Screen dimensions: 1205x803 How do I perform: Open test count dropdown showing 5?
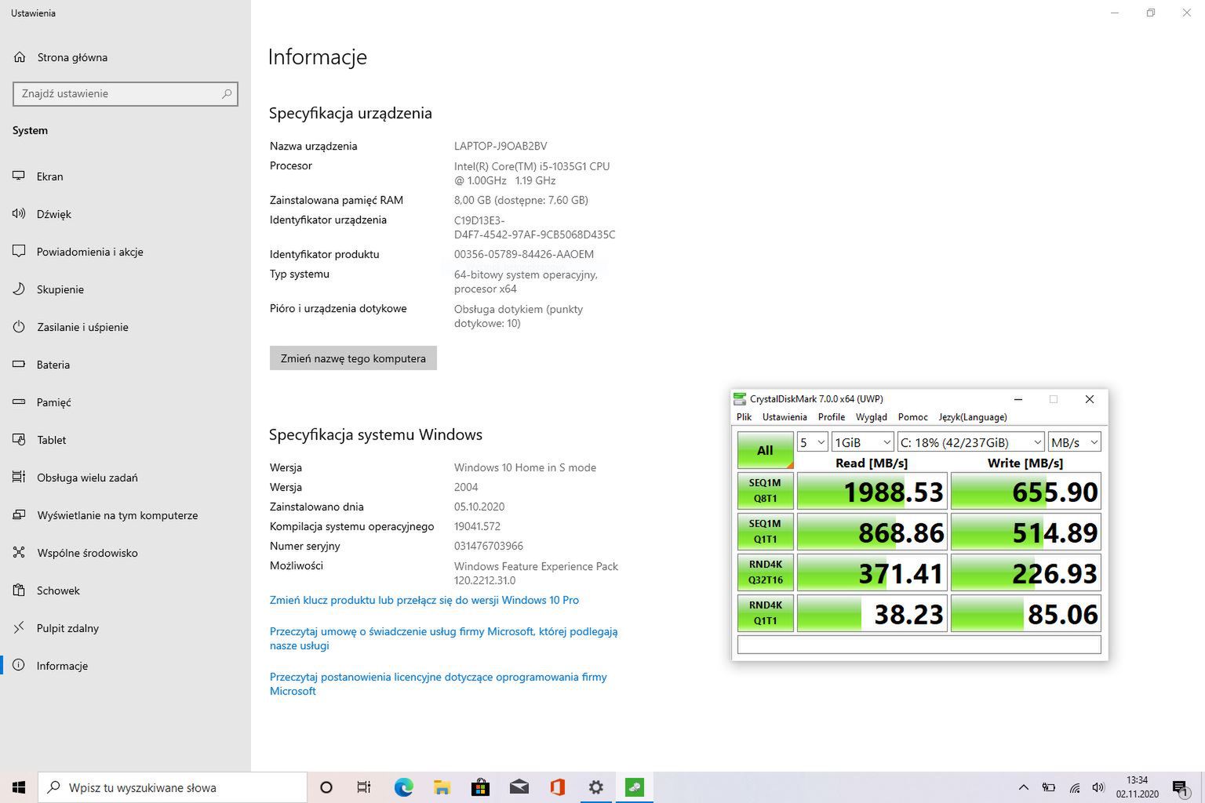coord(812,442)
